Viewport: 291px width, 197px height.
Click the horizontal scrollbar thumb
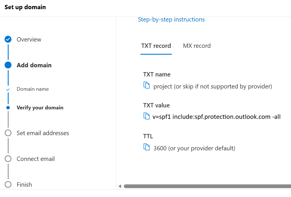pos(207,186)
